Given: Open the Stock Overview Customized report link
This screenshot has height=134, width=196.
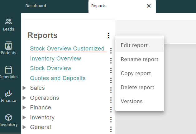Looking at the screenshot, I should [x=67, y=49].
